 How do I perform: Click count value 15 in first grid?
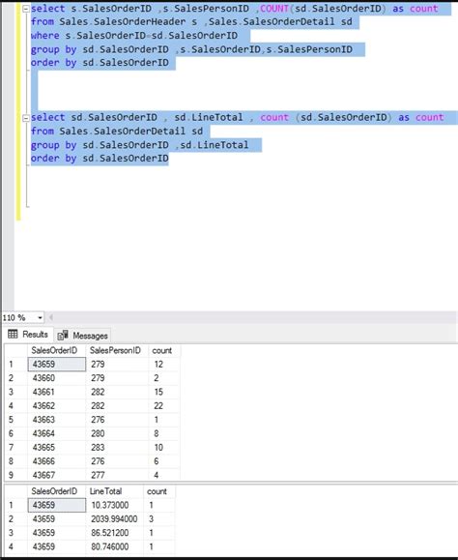[164, 392]
